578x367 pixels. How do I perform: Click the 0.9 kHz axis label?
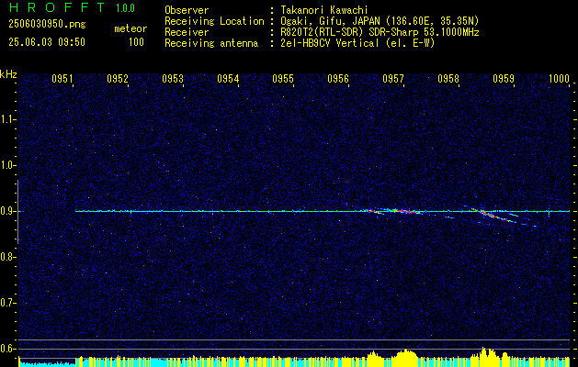pos(7,211)
